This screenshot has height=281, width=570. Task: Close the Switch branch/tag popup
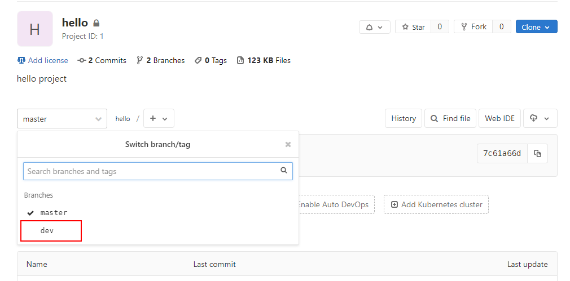click(288, 145)
